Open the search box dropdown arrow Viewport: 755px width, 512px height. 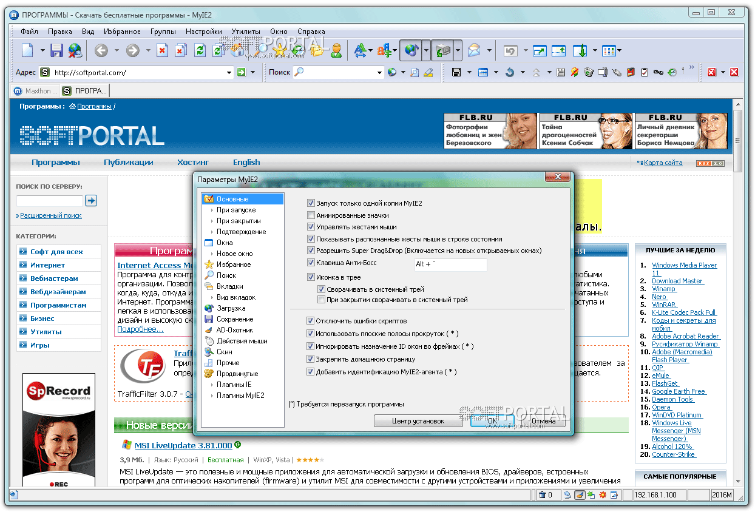click(379, 72)
